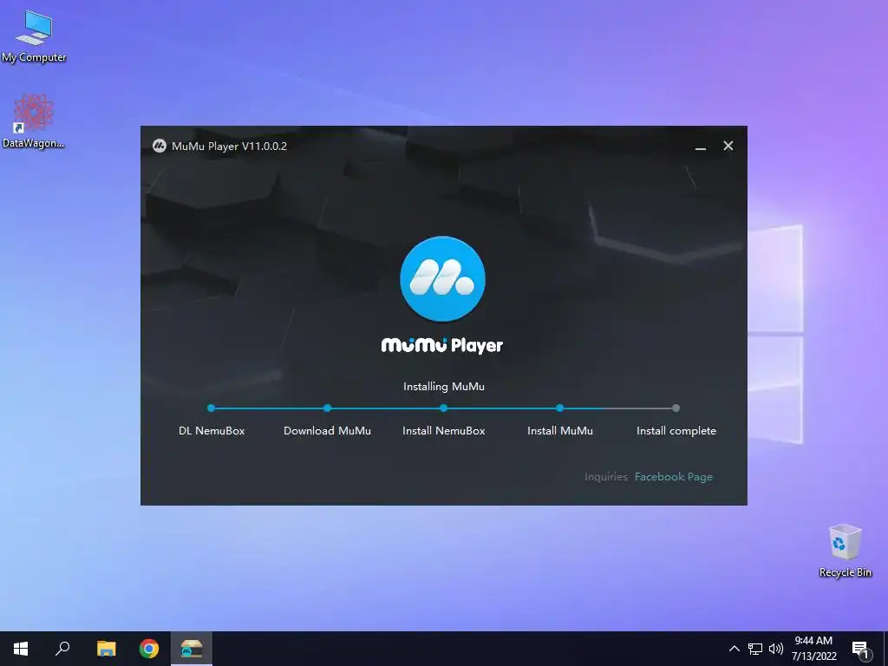Select the MuMu installer taskbar button
888x666 pixels.
point(192,649)
